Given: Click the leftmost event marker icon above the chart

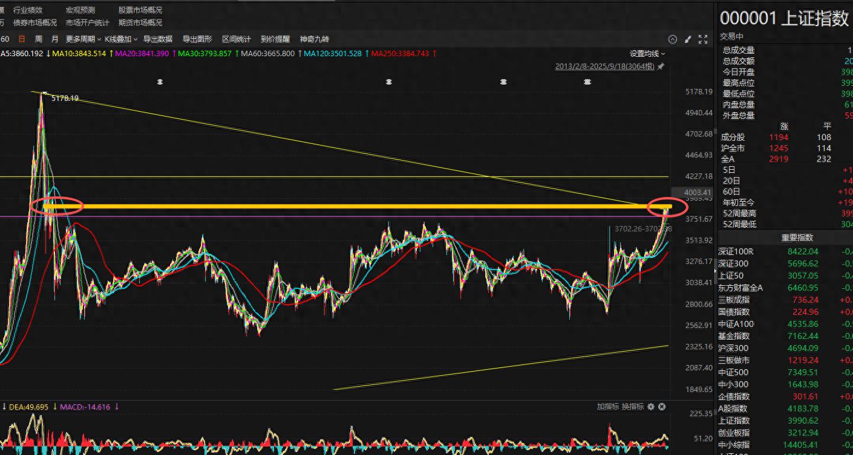Looking at the screenshot, I should (x=160, y=82).
